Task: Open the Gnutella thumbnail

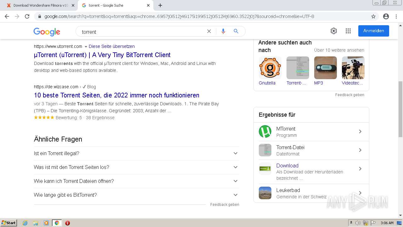Action: click(x=270, y=68)
